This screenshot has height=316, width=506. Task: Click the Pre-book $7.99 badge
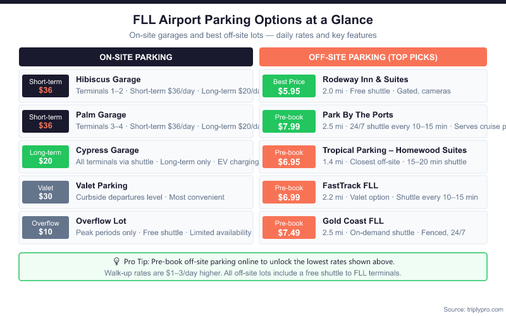pyautogui.click(x=288, y=121)
